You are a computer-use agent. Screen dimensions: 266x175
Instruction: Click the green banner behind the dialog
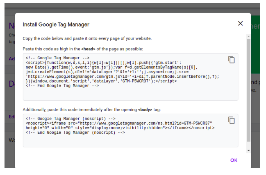point(255,45)
